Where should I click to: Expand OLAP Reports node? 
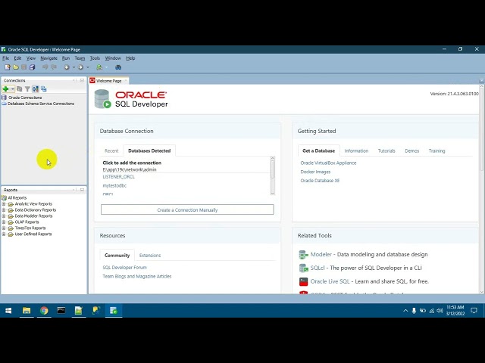point(4,222)
